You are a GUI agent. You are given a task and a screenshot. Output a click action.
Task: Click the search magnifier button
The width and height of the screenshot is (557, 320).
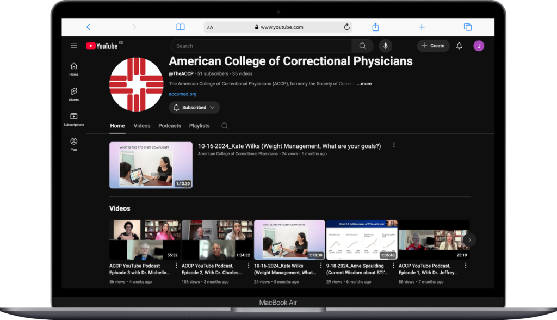pyautogui.click(x=362, y=46)
